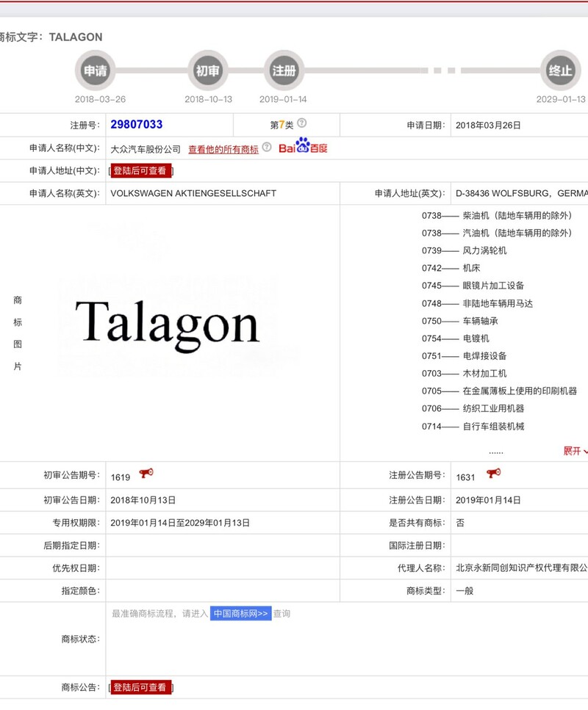Click the 0754 电镀机 entry
Screen dimensions: 588x710
(x=456, y=338)
